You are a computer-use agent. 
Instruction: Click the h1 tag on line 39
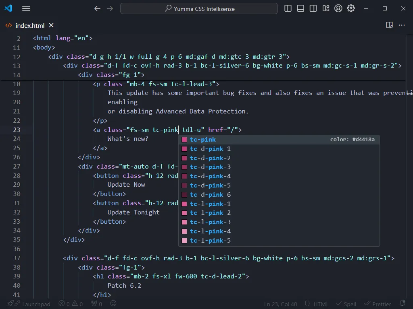click(x=100, y=276)
